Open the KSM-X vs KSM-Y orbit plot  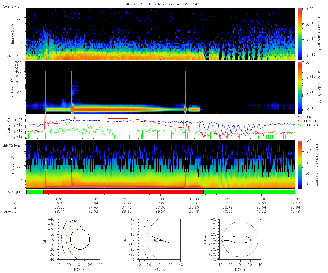pyautogui.click(x=79, y=239)
